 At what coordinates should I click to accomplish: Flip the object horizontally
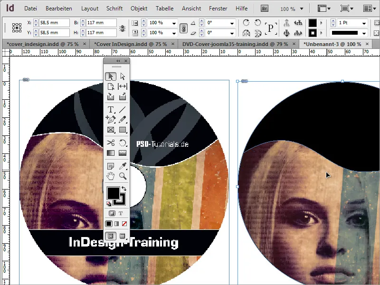pos(246,33)
